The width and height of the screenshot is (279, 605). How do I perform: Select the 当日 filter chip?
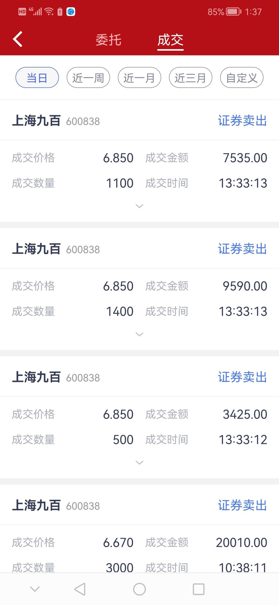37,78
